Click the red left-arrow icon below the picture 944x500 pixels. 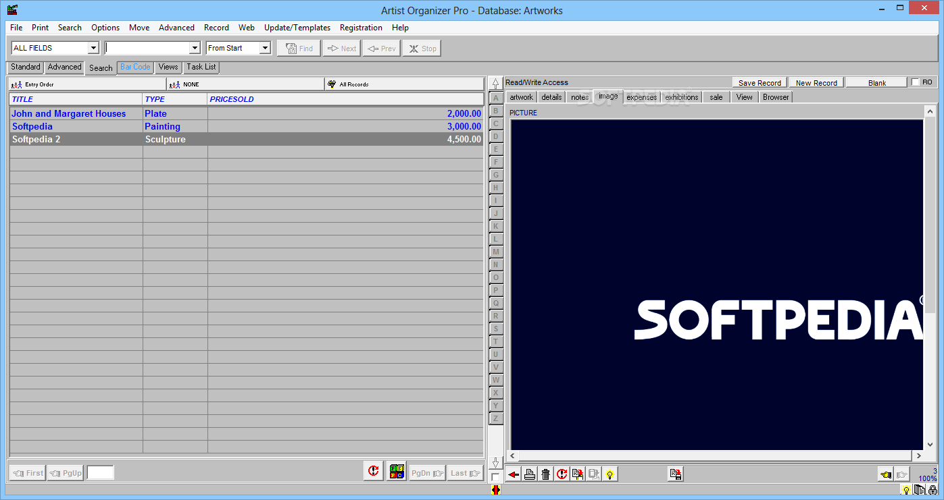[x=514, y=474]
